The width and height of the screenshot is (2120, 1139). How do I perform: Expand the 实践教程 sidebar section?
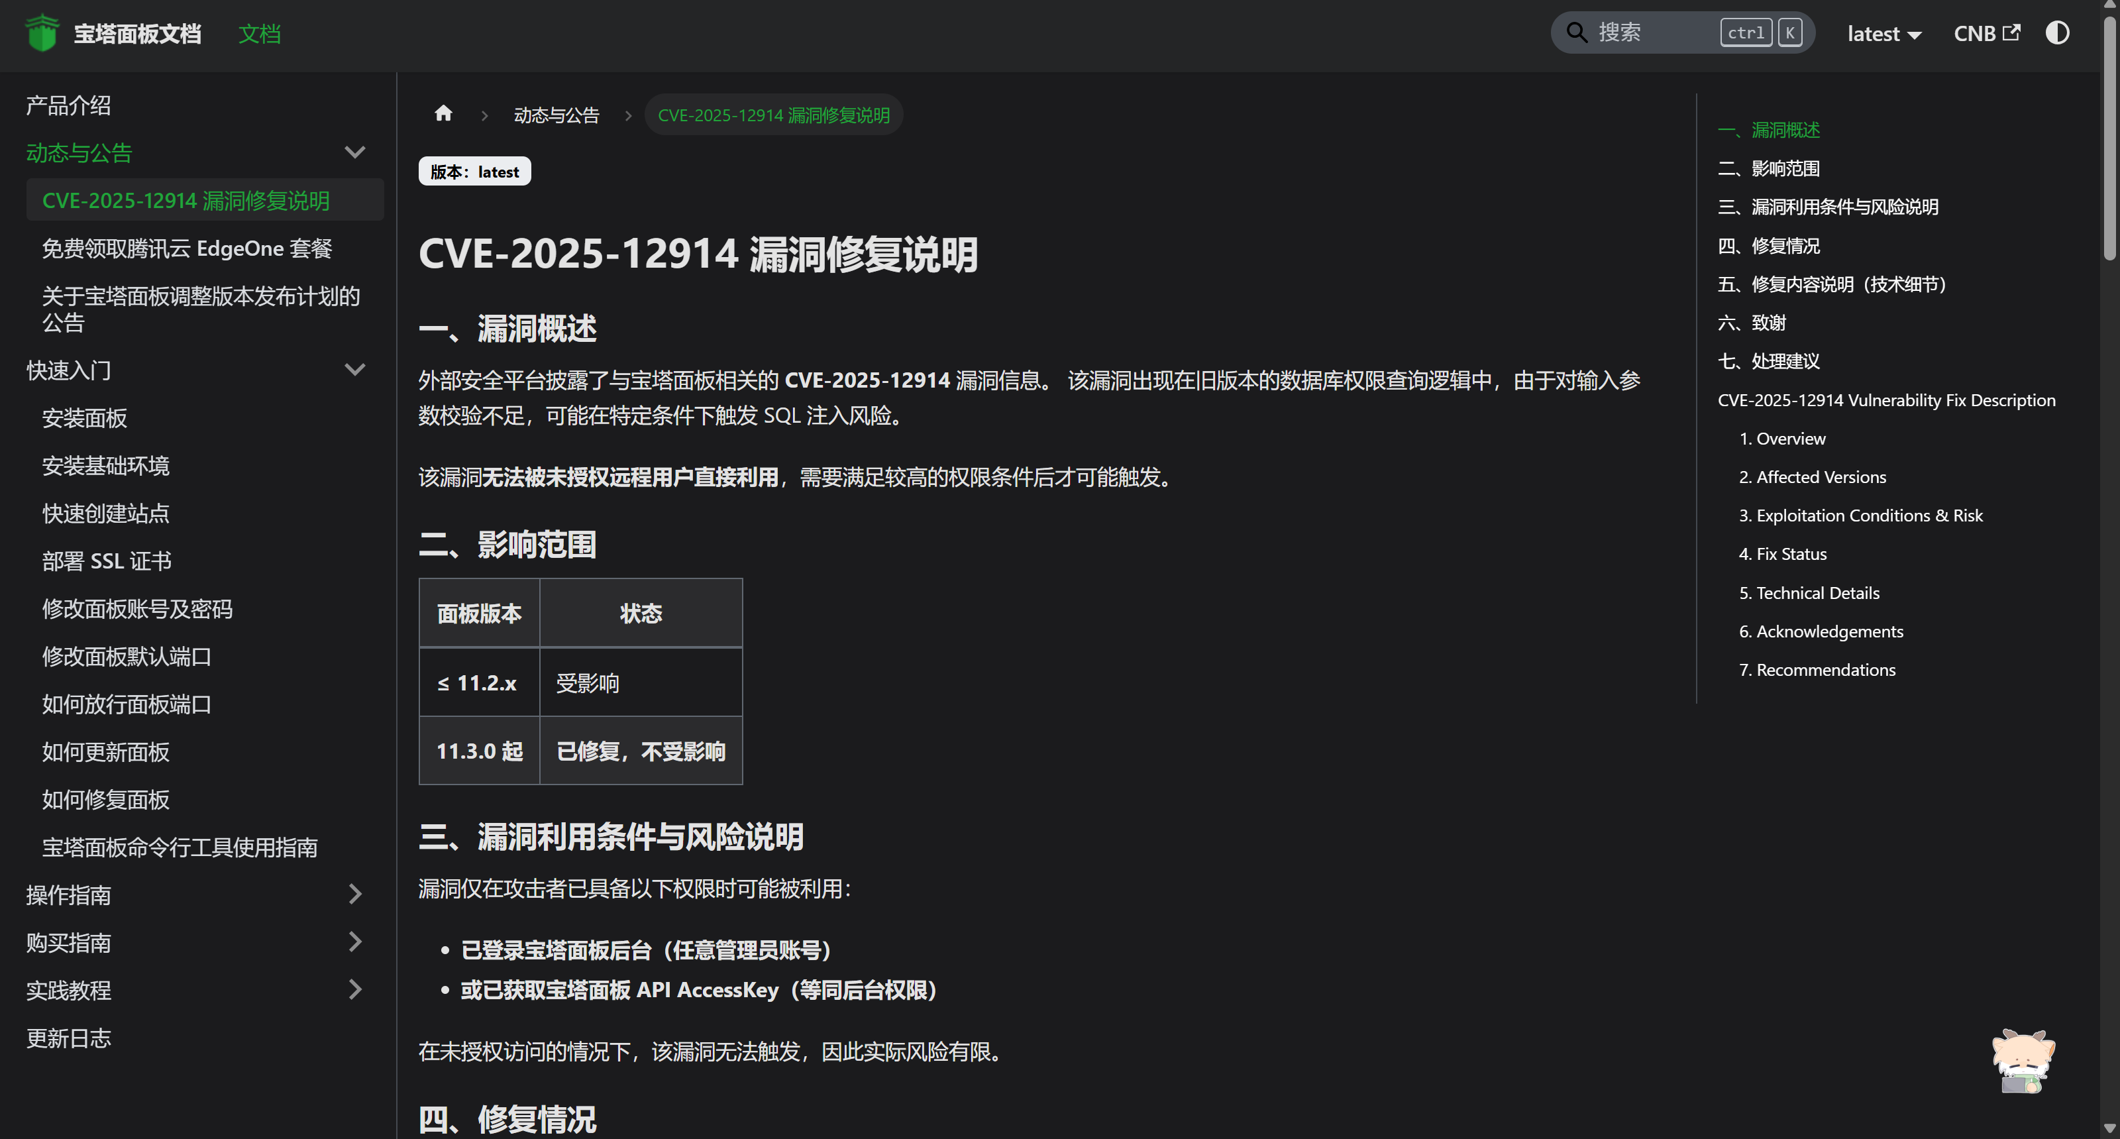tap(354, 989)
